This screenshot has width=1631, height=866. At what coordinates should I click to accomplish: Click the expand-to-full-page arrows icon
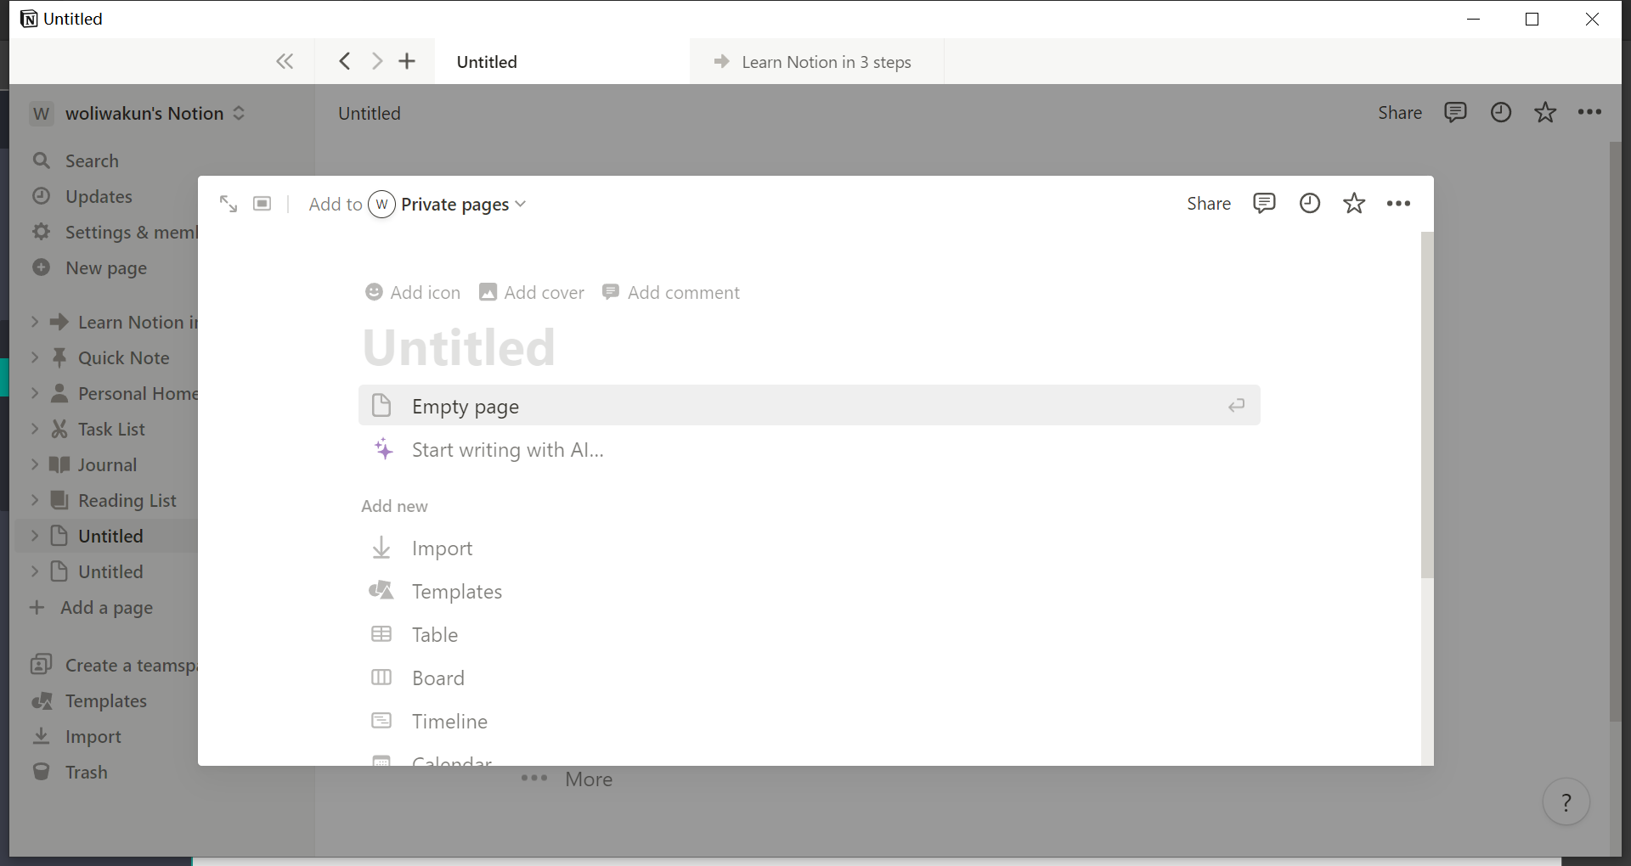(x=228, y=203)
